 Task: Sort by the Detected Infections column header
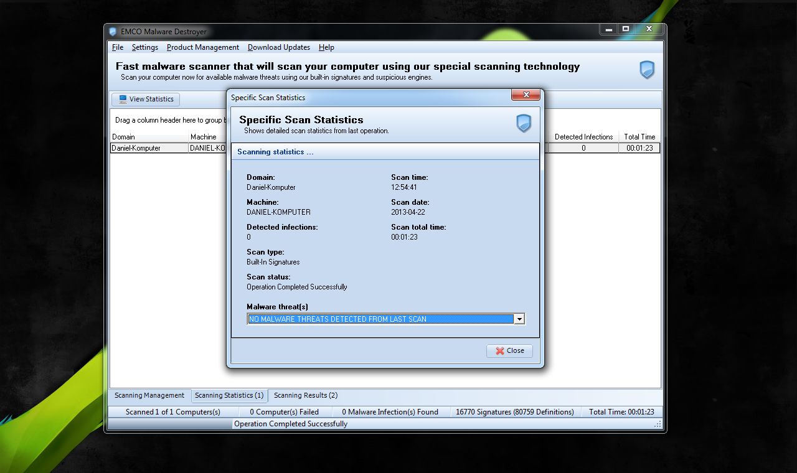point(583,137)
